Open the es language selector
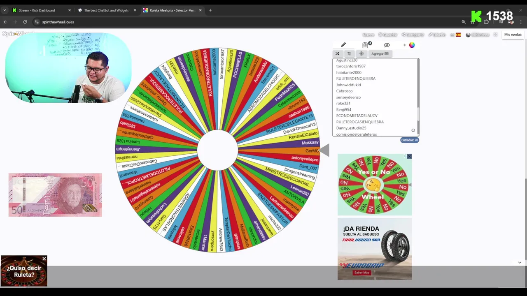 click(x=455, y=35)
